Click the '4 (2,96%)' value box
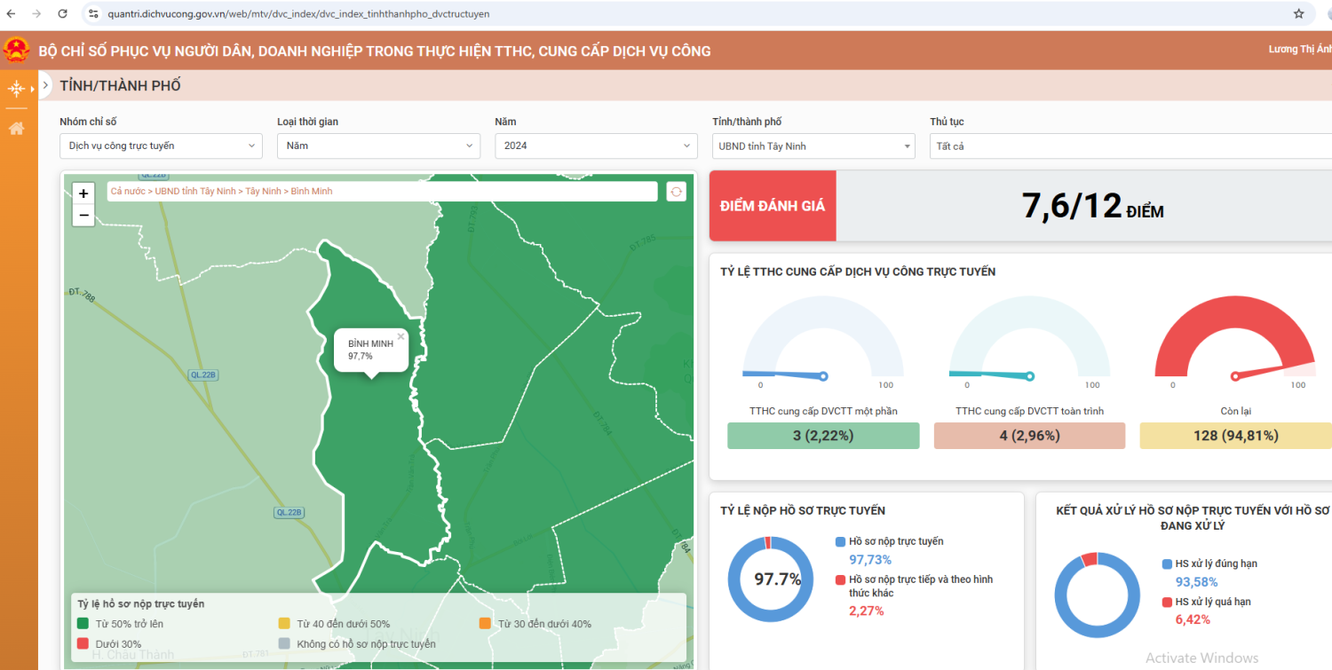 [x=1029, y=436]
